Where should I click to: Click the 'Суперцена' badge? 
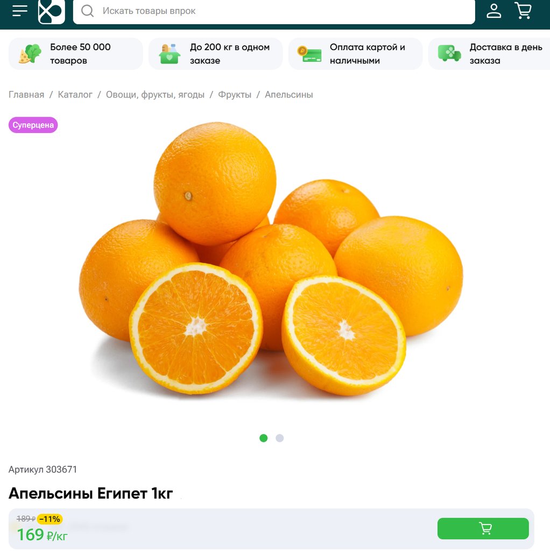tap(33, 125)
